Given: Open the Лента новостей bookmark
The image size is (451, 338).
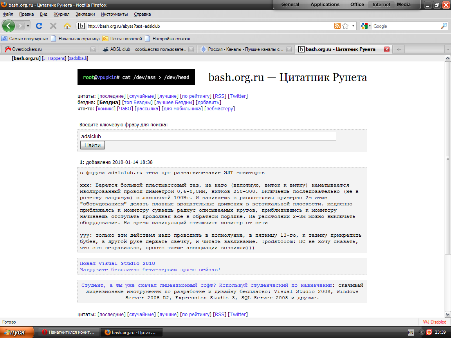Looking at the screenshot, I should (x=122, y=38).
